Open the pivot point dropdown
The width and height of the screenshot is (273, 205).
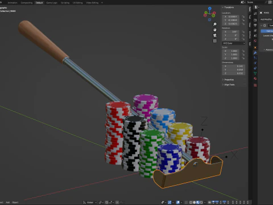tap(101, 202)
